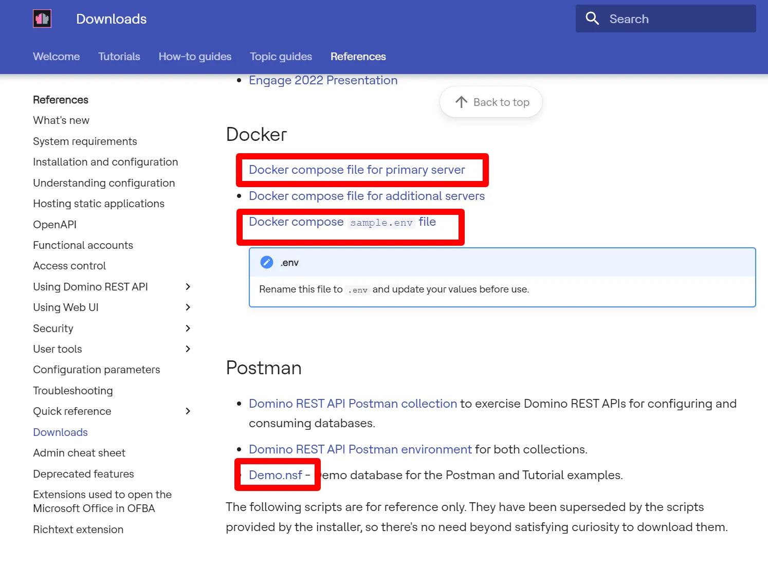Click the search magnifier icon
Viewport: 768px width, 565px height.
pyautogui.click(x=592, y=18)
